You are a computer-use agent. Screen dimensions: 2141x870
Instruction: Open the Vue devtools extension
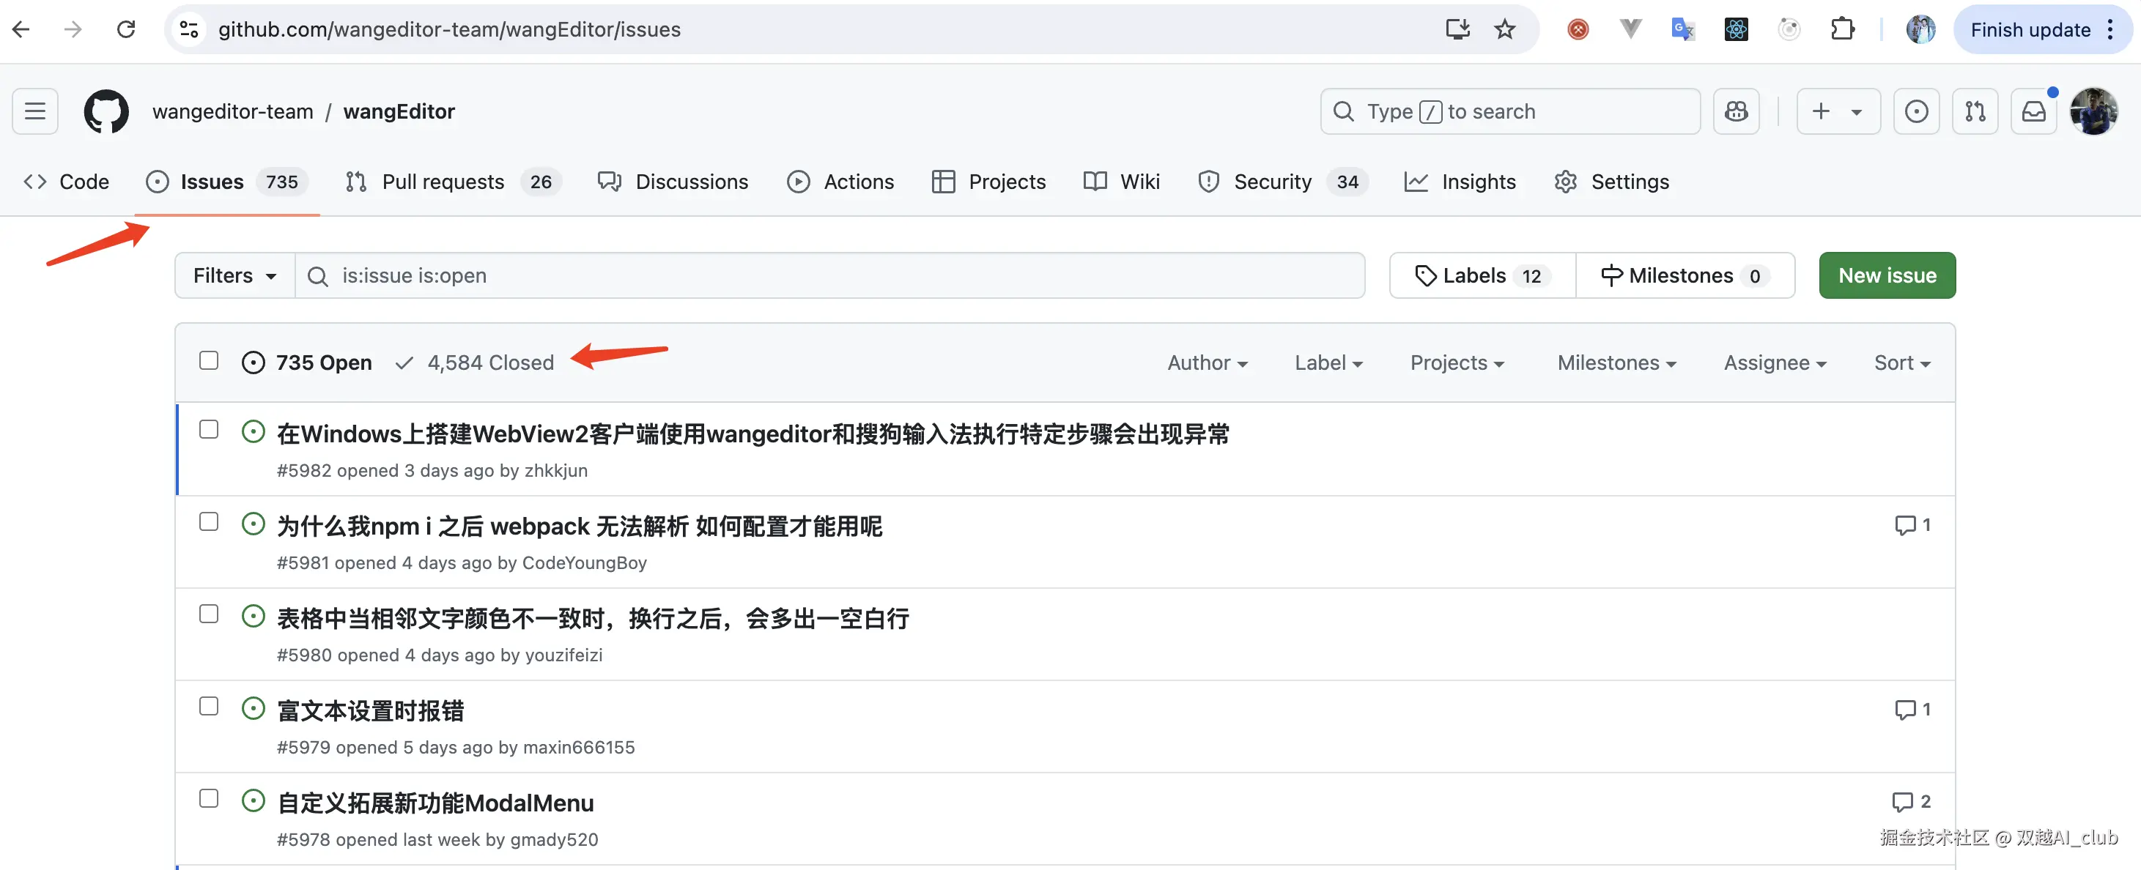coord(1631,30)
